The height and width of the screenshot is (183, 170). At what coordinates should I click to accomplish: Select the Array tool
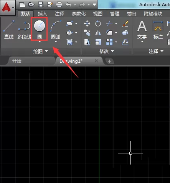(109, 42)
